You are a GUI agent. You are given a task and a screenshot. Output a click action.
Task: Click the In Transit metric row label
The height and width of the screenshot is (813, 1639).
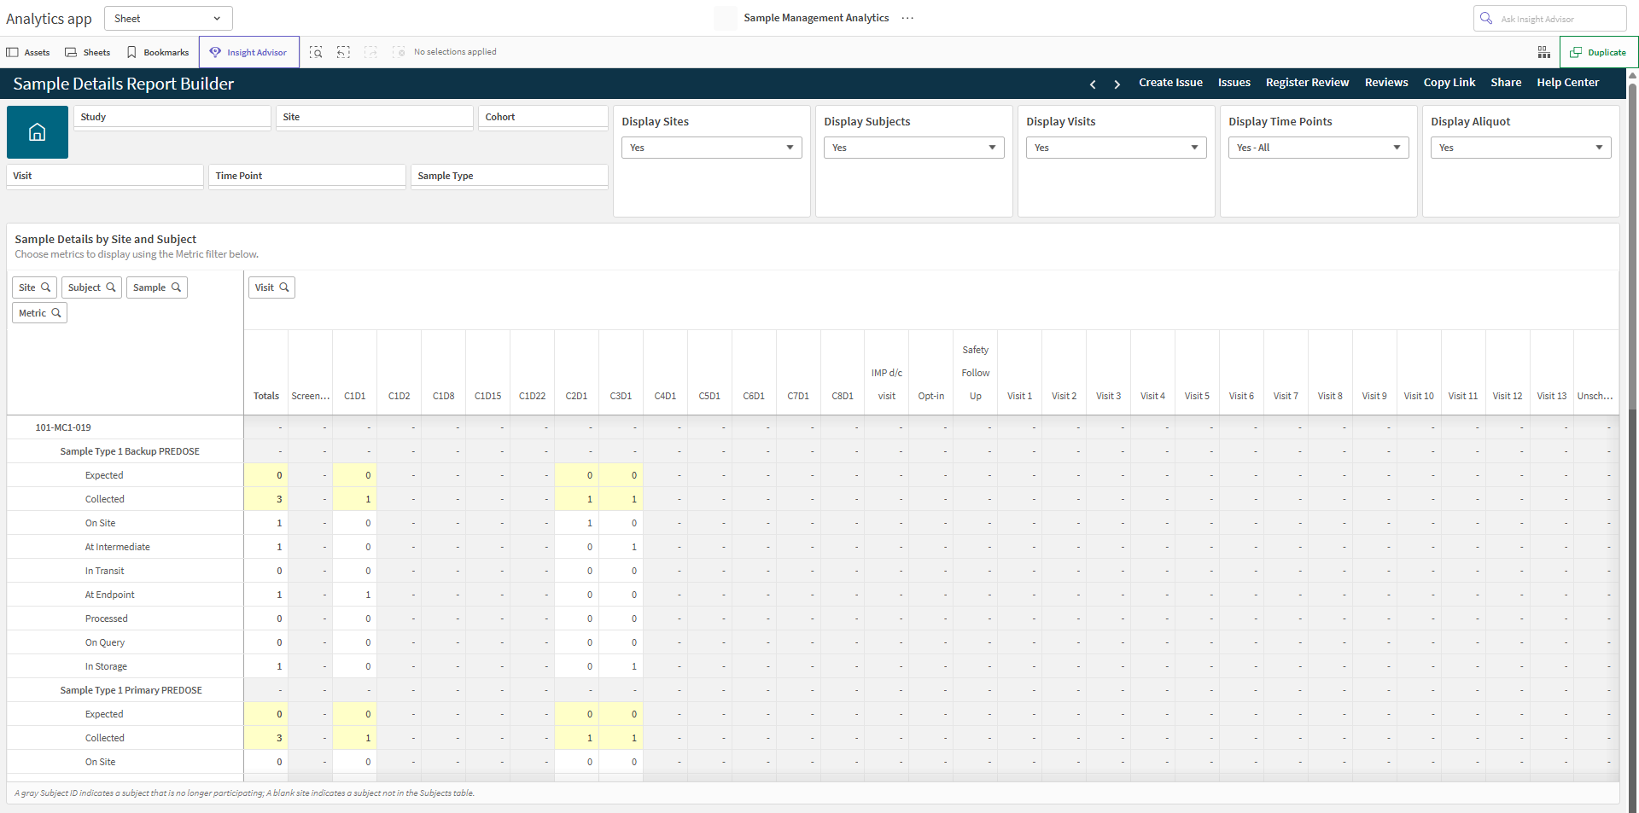click(104, 571)
